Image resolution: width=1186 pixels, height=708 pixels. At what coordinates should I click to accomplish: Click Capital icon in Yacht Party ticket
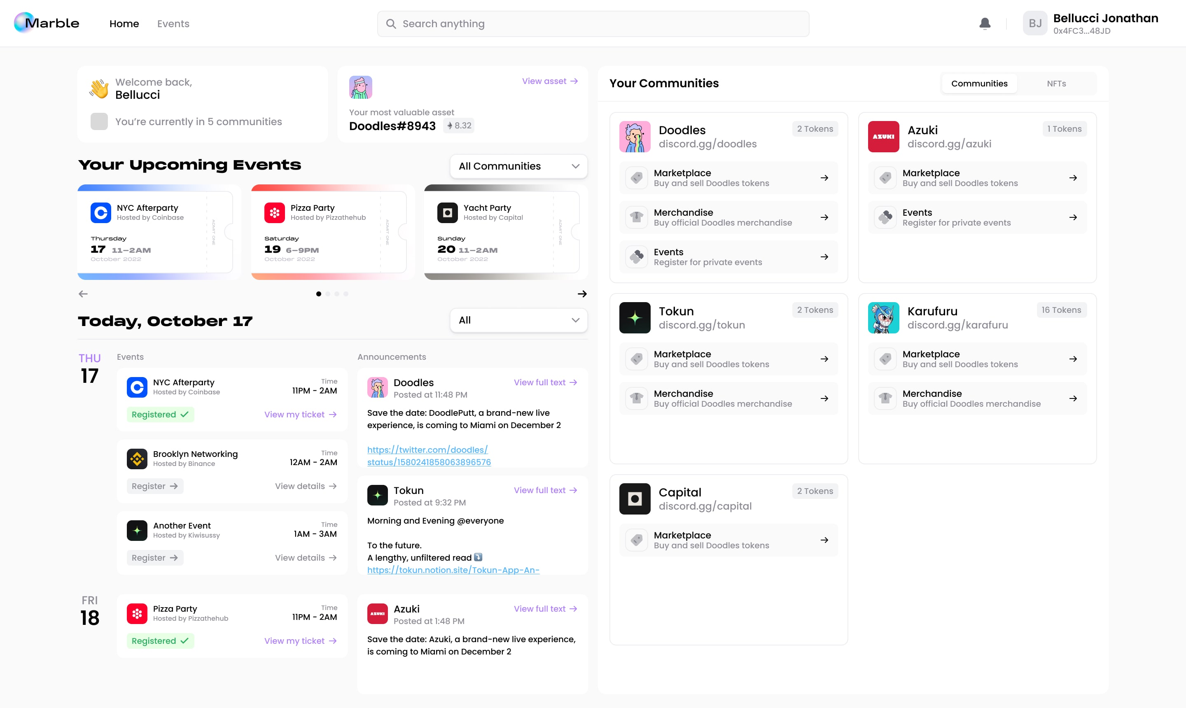coord(447,213)
